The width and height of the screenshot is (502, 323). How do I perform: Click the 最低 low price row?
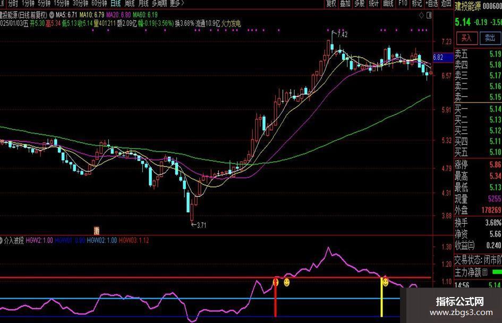pyautogui.click(x=478, y=187)
